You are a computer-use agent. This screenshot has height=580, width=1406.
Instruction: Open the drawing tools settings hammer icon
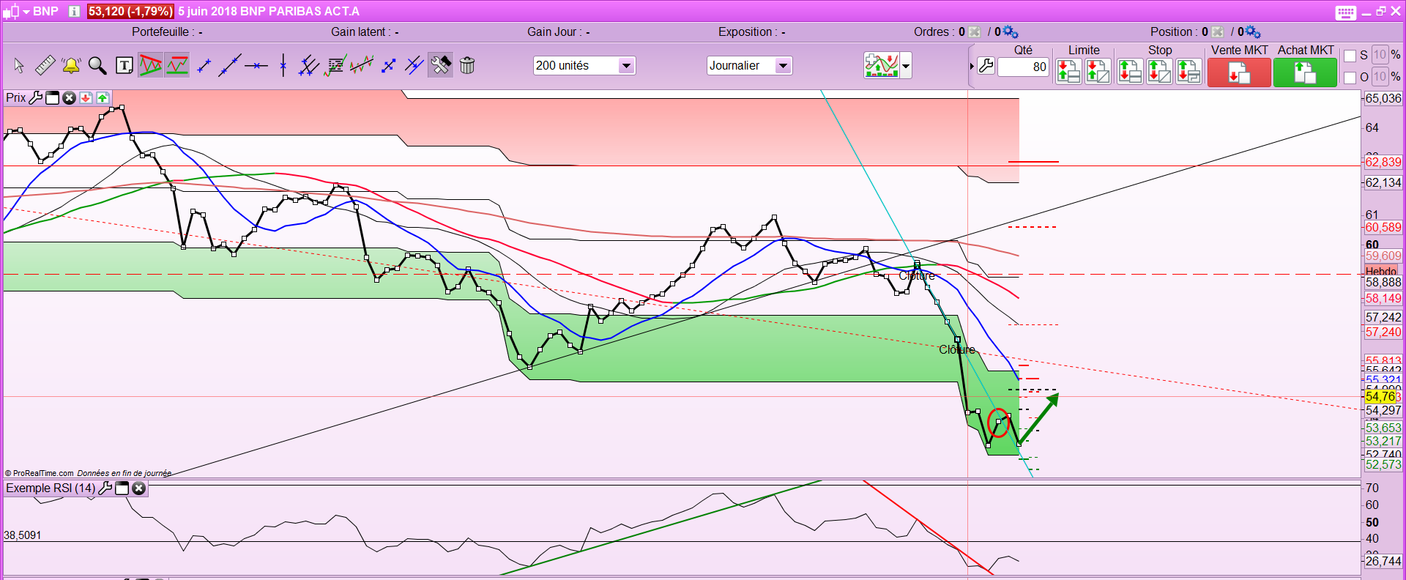[441, 65]
